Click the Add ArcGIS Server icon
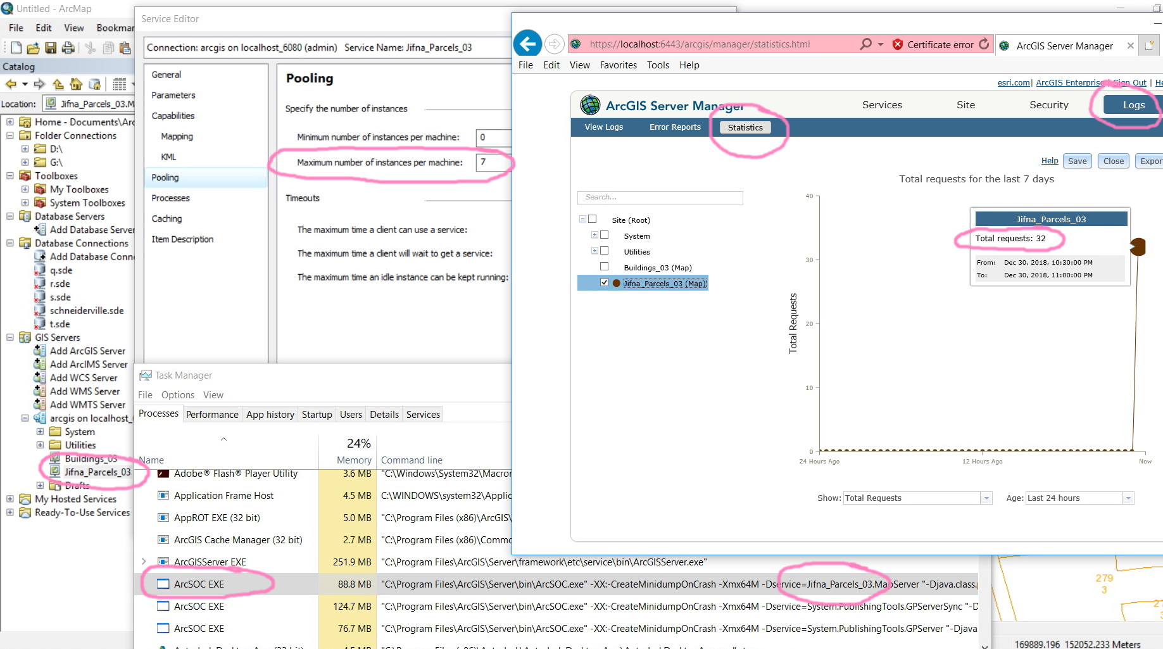Viewport: 1163px width, 649px height. tap(40, 351)
